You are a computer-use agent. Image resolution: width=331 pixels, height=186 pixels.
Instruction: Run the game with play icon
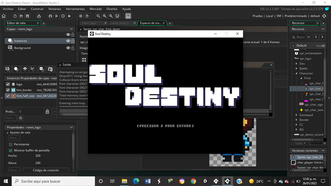tap(57, 16)
